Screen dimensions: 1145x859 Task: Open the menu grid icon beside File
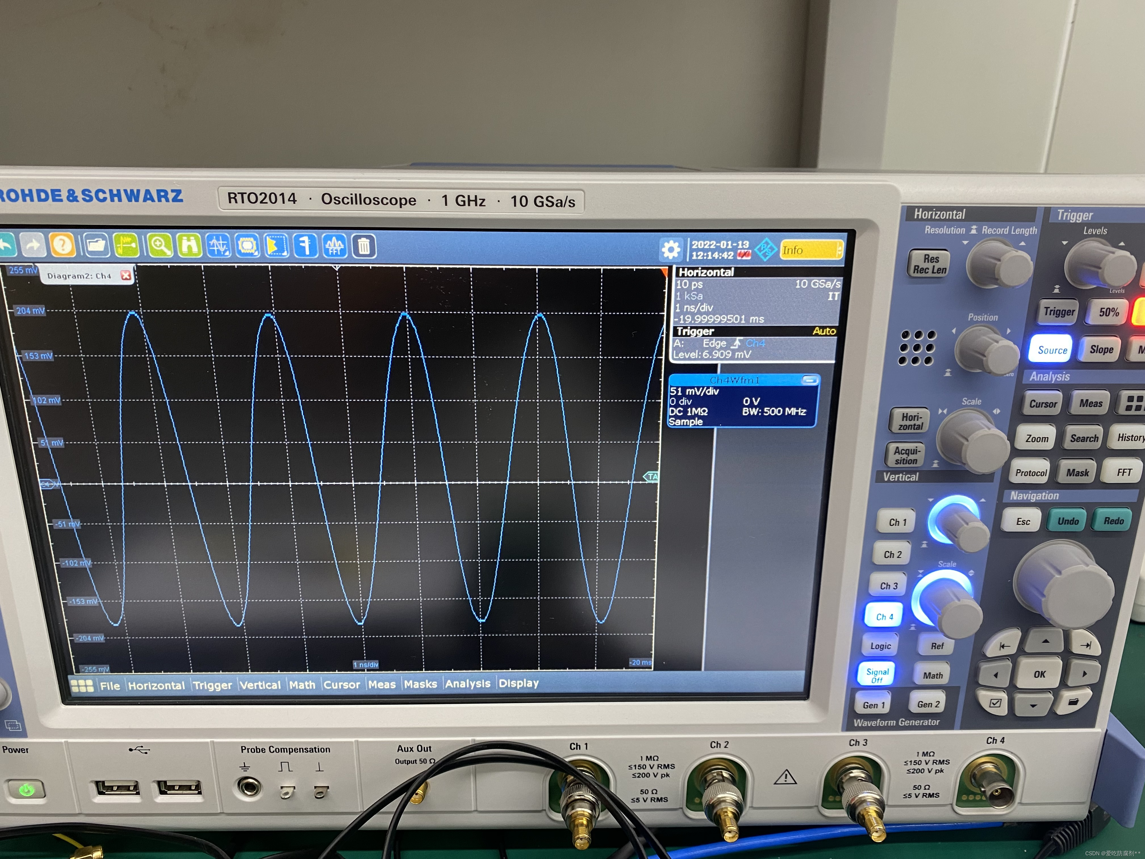[x=82, y=685]
